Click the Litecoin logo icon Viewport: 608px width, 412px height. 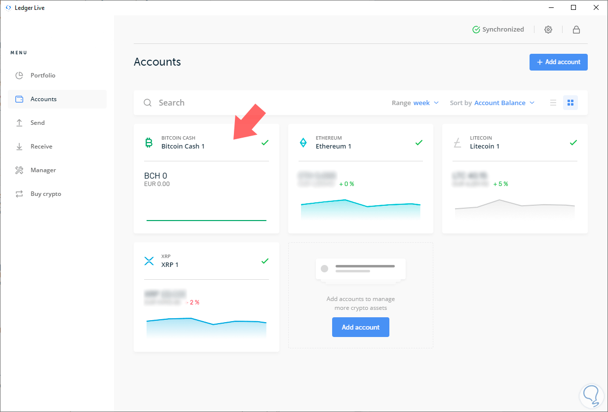pos(457,143)
